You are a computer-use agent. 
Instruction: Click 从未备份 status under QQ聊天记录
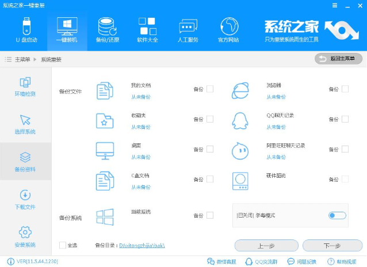pos(276,127)
